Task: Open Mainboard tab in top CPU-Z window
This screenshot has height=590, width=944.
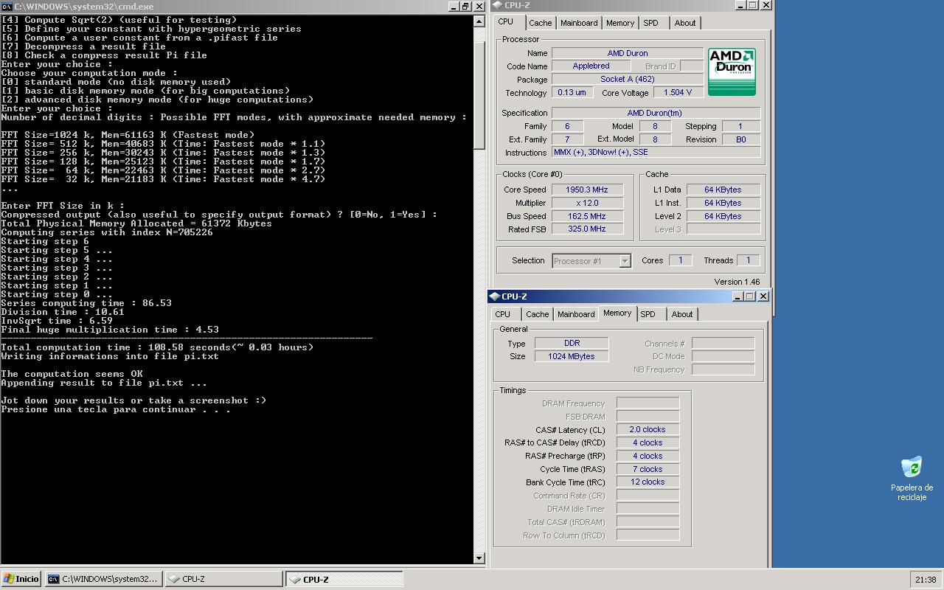Action: pyautogui.click(x=579, y=23)
